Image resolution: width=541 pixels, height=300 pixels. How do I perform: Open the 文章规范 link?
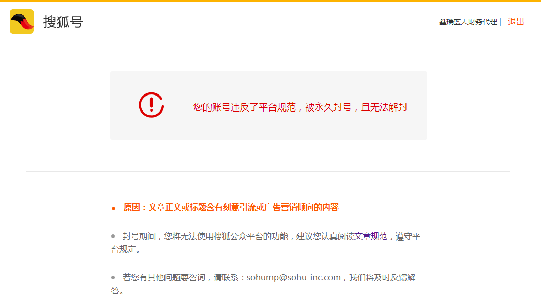click(x=371, y=236)
